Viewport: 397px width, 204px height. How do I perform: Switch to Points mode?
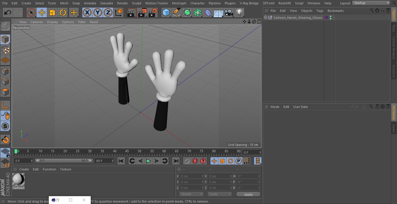5,71
